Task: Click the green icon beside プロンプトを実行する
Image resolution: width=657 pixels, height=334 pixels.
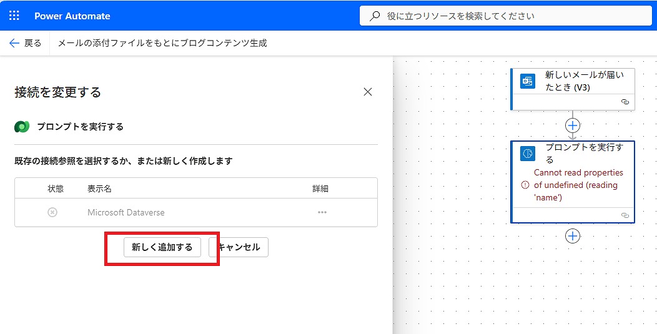Action: tap(22, 127)
